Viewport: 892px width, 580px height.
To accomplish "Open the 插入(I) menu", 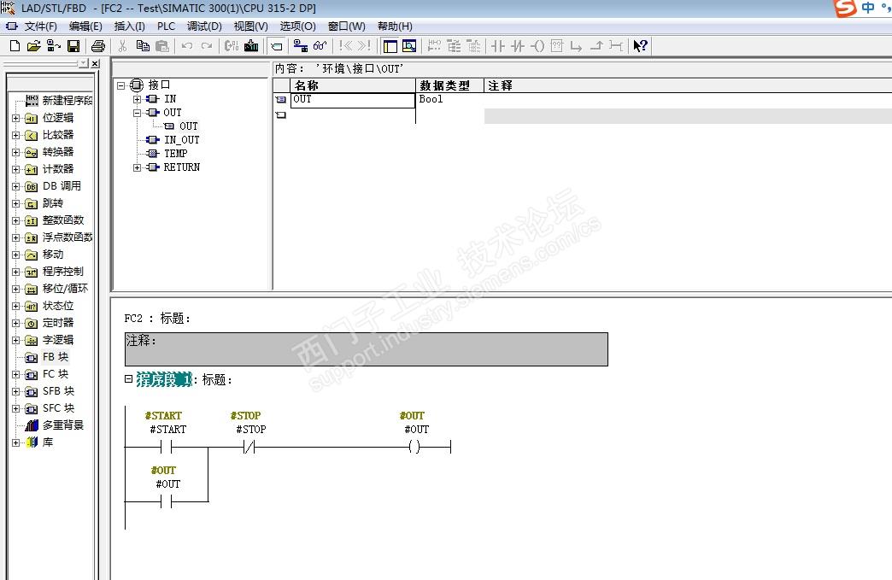I will [129, 26].
